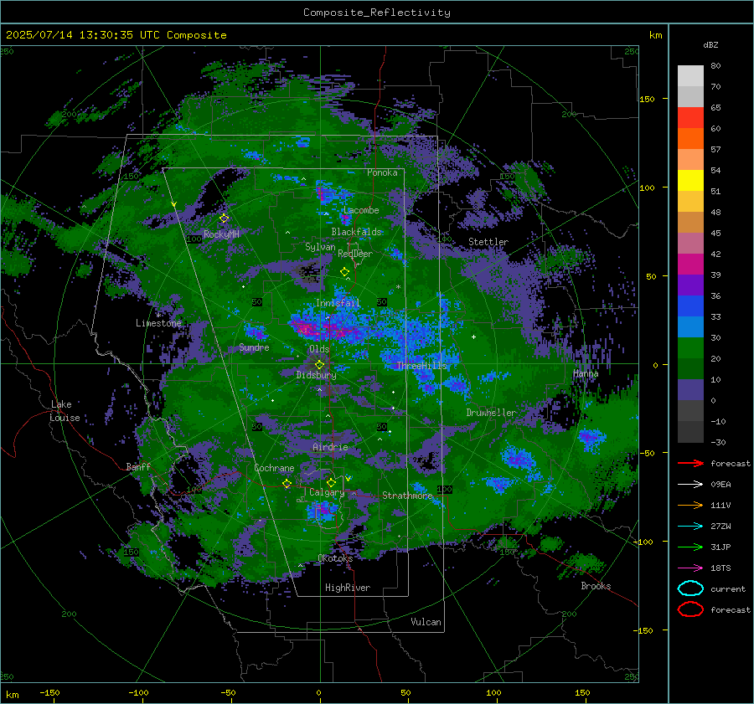Click the Olds city label
Screen dimensions: 754x704
[319, 349]
